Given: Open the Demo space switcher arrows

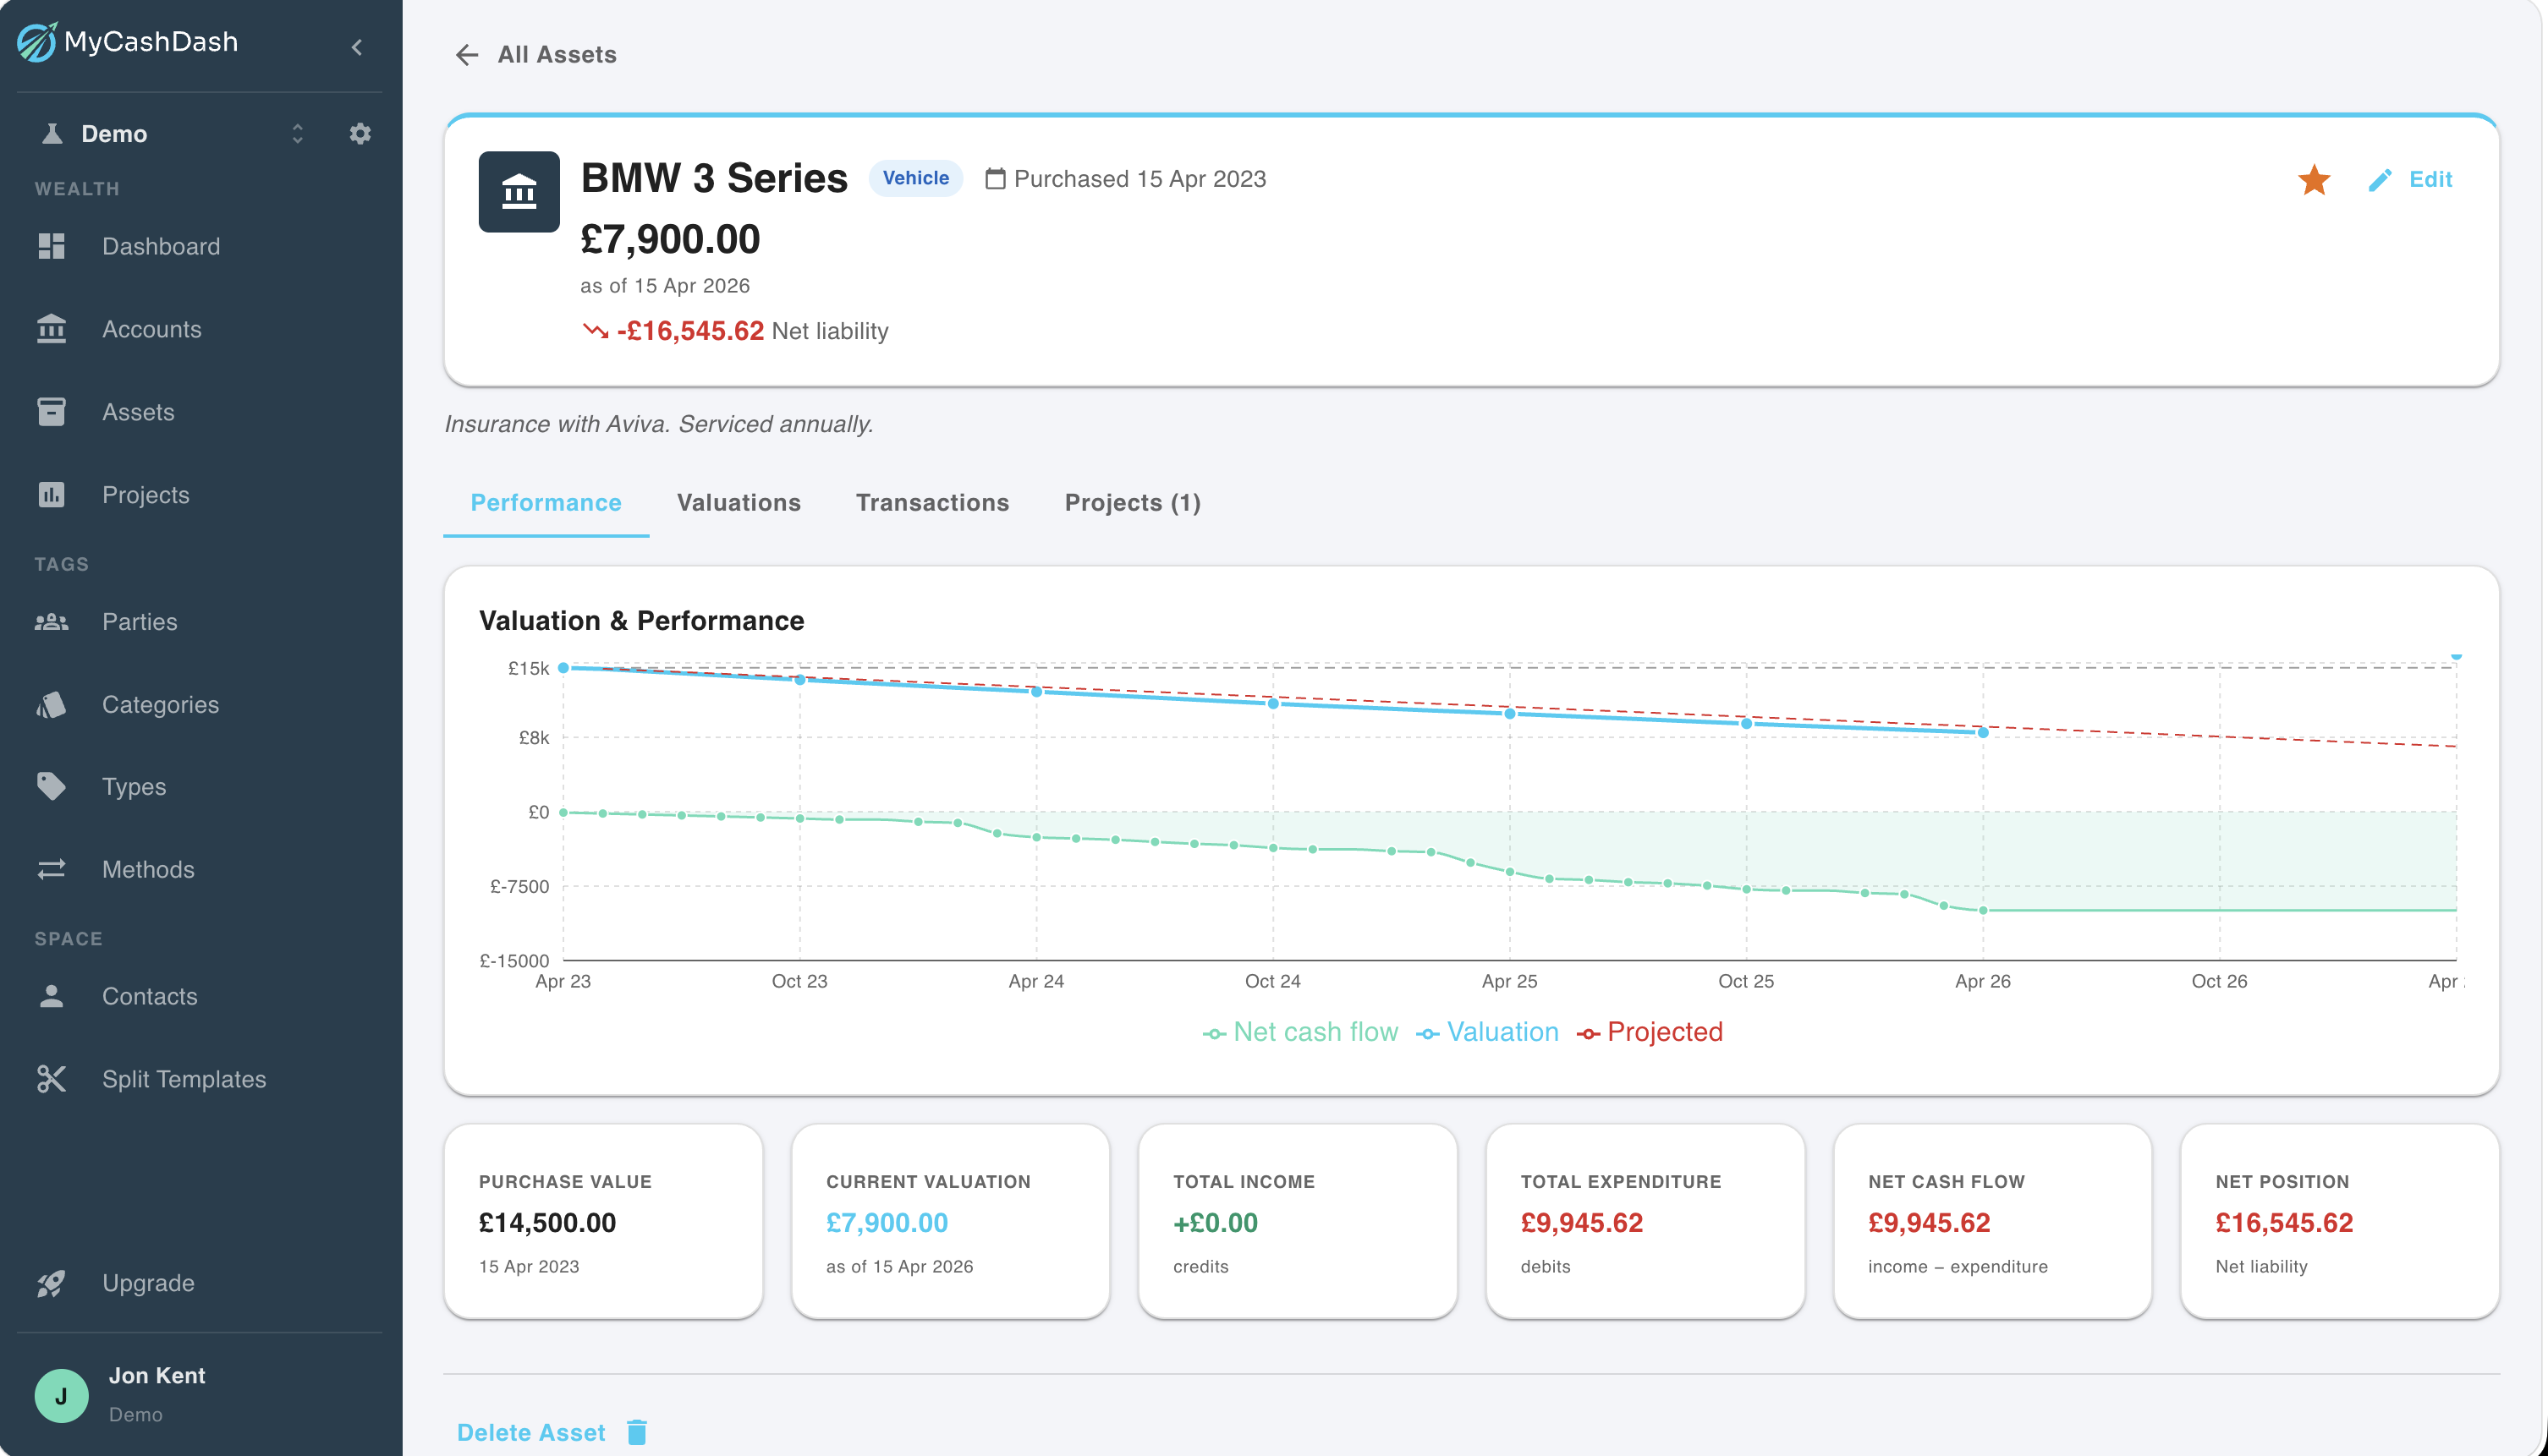Looking at the screenshot, I should [x=297, y=133].
